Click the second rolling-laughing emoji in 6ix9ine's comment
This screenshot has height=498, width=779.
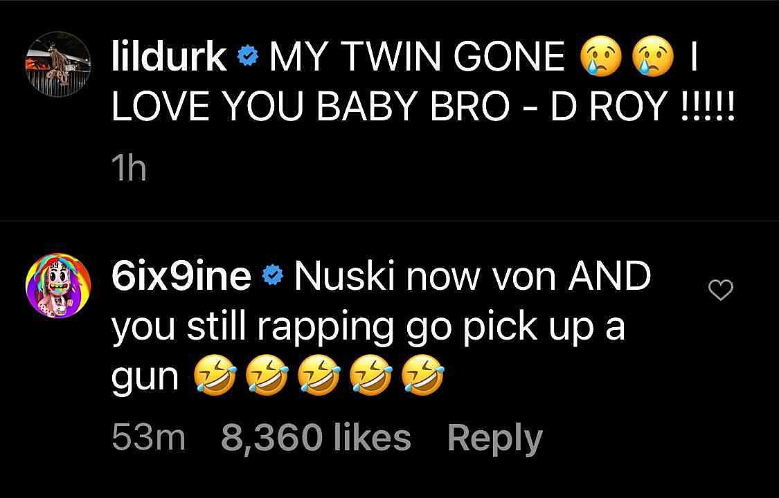coord(267,376)
